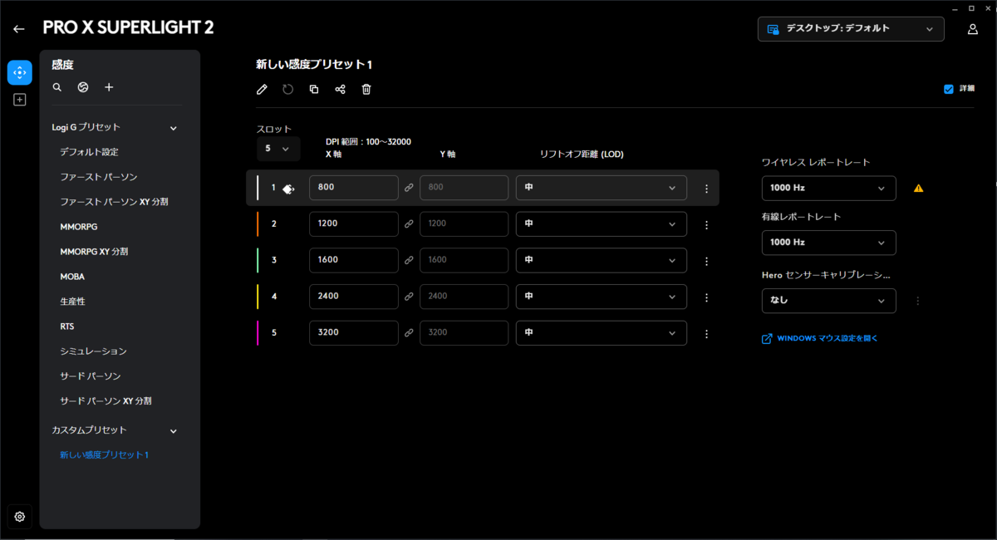Image resolution: width=997 pixels, height=540 pixels.
Task: Browse community presets globe icon
Action: (x=83, y=87)
